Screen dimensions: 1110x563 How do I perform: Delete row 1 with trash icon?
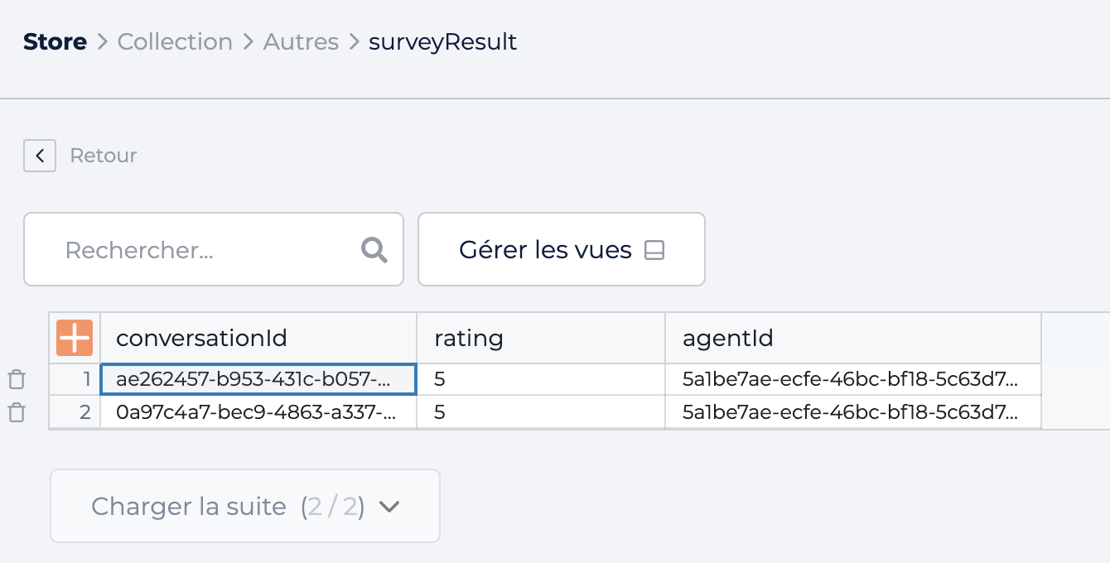point(17,380)
